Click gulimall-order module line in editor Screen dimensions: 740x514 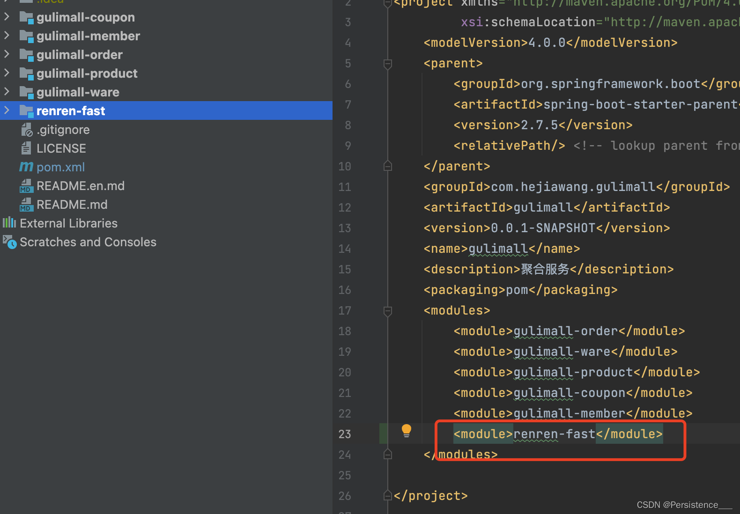point(569,331)
